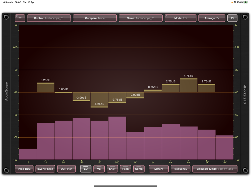Tap the 500 Hz spectrum bar
Viewport: 251px width, 188px height.
tap(117, 138)
